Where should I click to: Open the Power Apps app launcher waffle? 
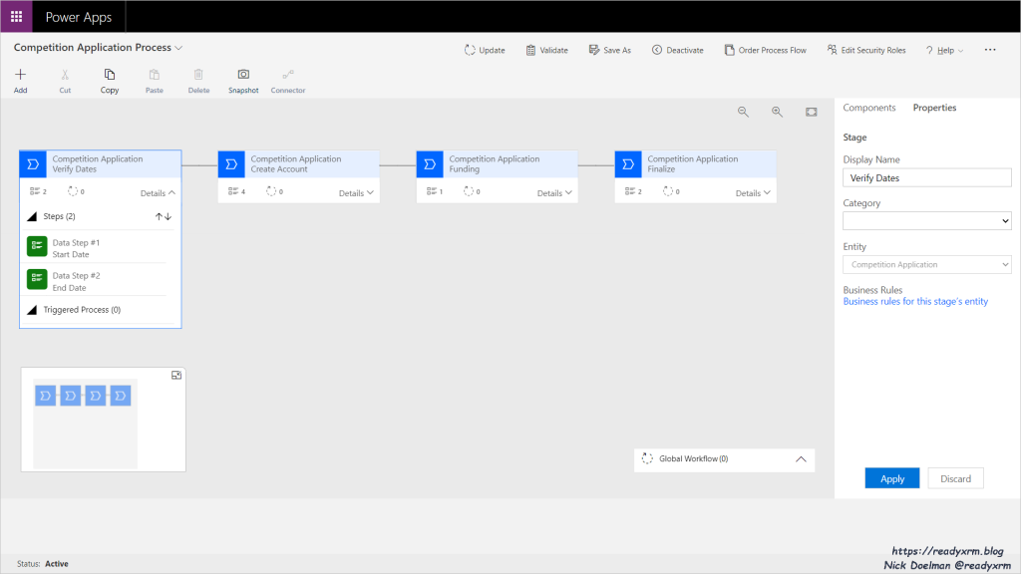(x=16, y=16)
